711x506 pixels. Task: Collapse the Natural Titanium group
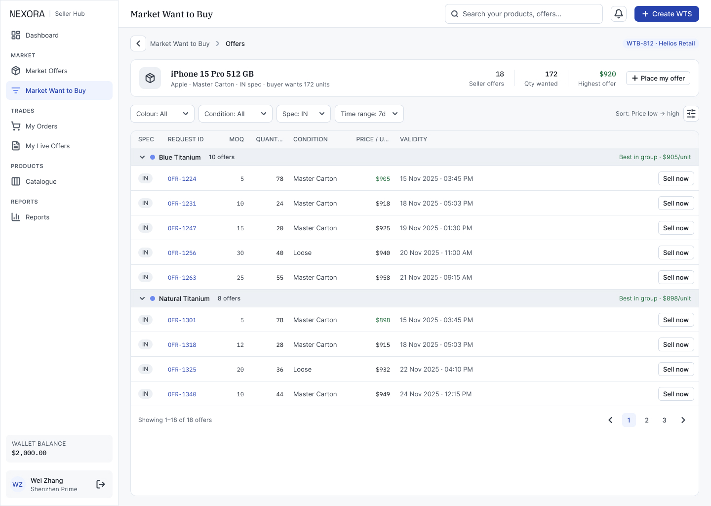coord(142,298)
